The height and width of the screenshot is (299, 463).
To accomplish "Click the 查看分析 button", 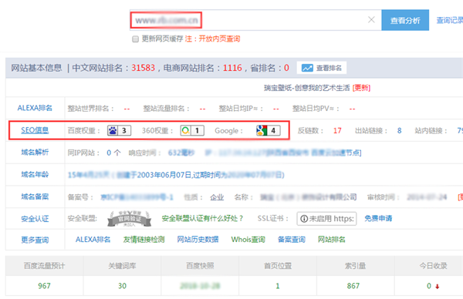I will point(405,20).
